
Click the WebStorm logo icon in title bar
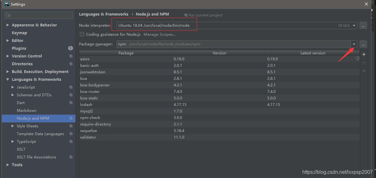7,4
